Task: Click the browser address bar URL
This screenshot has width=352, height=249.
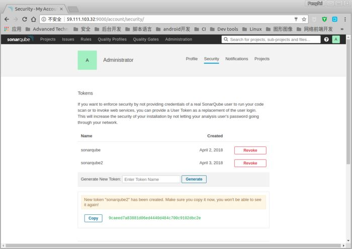Action: click(105, 19)
